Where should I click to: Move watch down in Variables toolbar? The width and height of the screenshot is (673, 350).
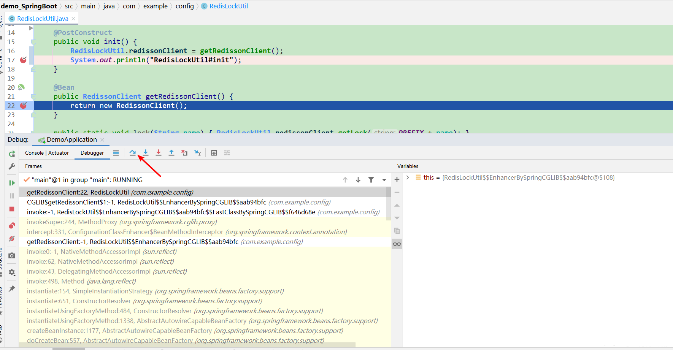point(397,218)
